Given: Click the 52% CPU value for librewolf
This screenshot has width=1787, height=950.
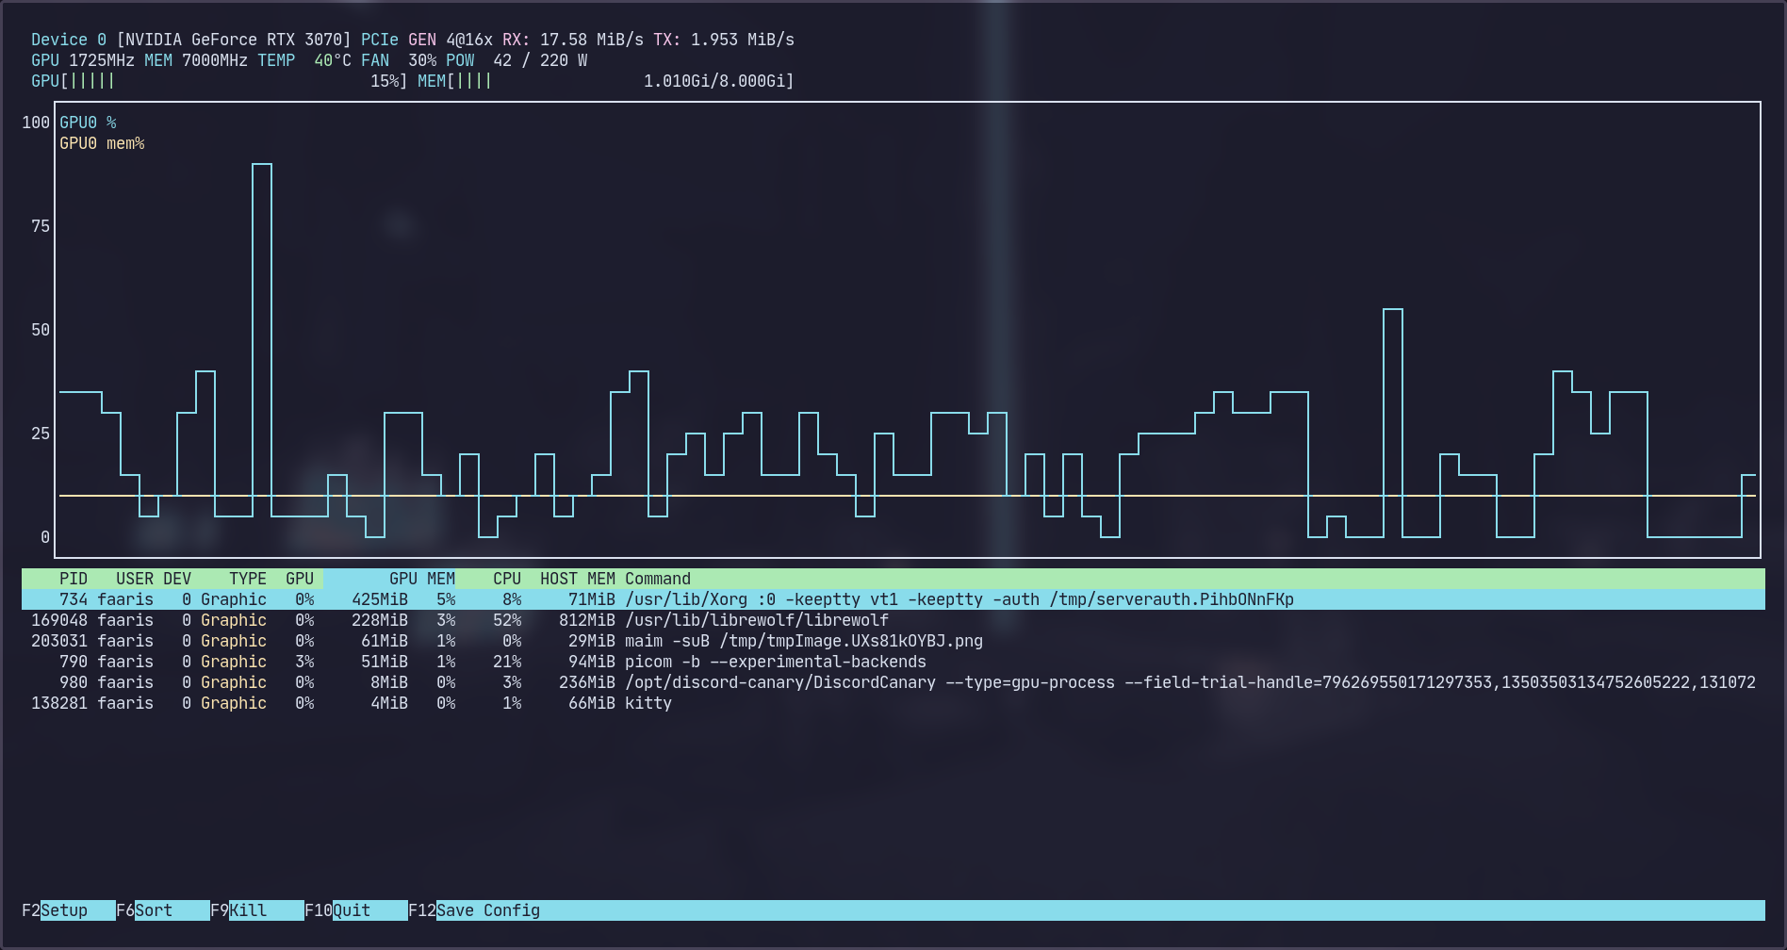Looking at the screenshot, I should tap(507, 620).
